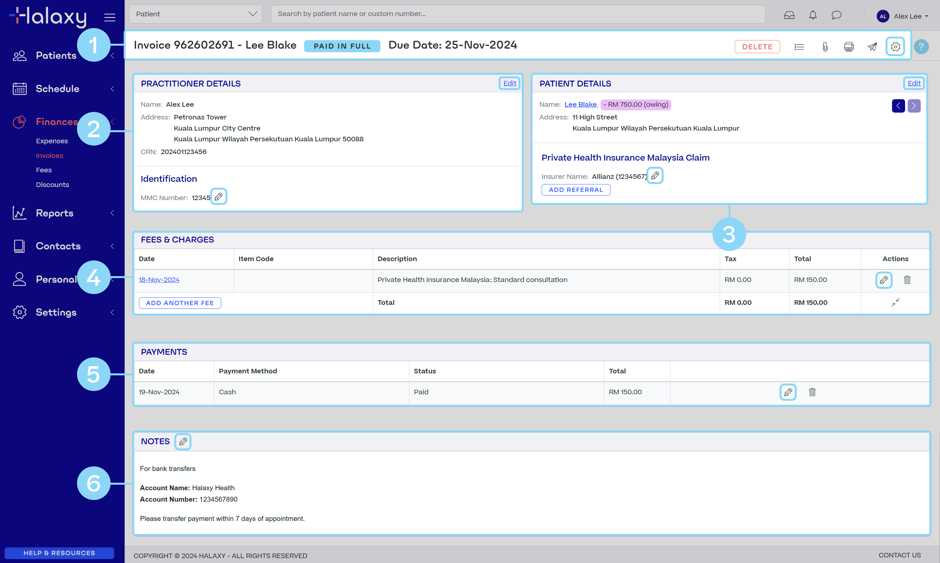Open the Reports sidebar section
Viewport: 940px width, 563px height.
pyautogui.click(x=54, y=213)
